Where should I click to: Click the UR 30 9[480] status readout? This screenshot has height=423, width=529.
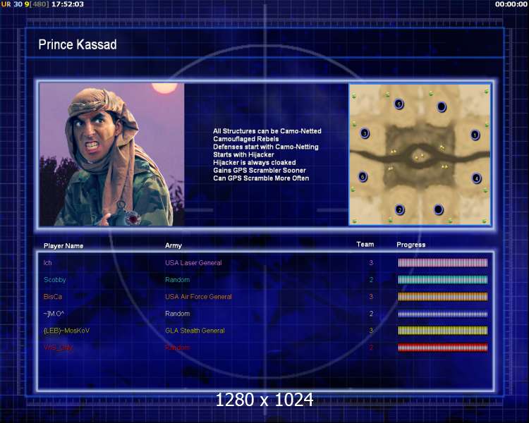25,4
